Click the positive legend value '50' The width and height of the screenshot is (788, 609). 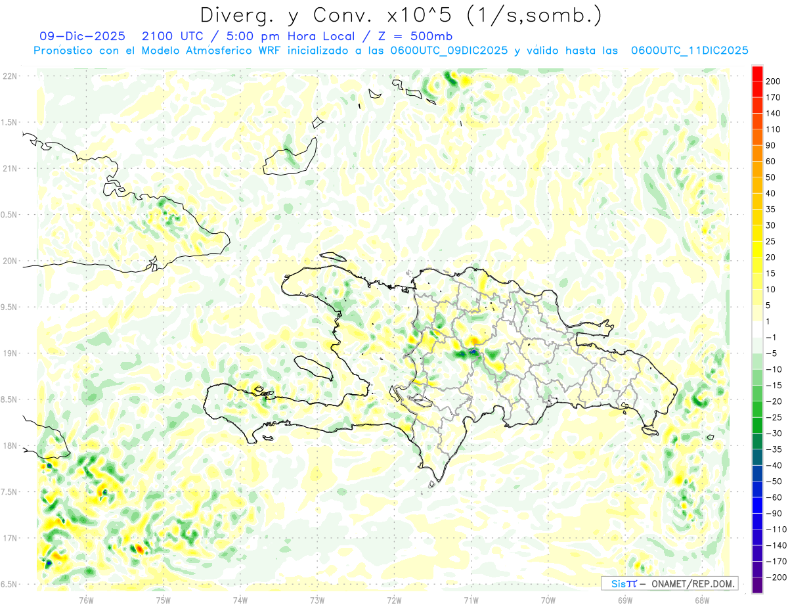coord(771,177)
